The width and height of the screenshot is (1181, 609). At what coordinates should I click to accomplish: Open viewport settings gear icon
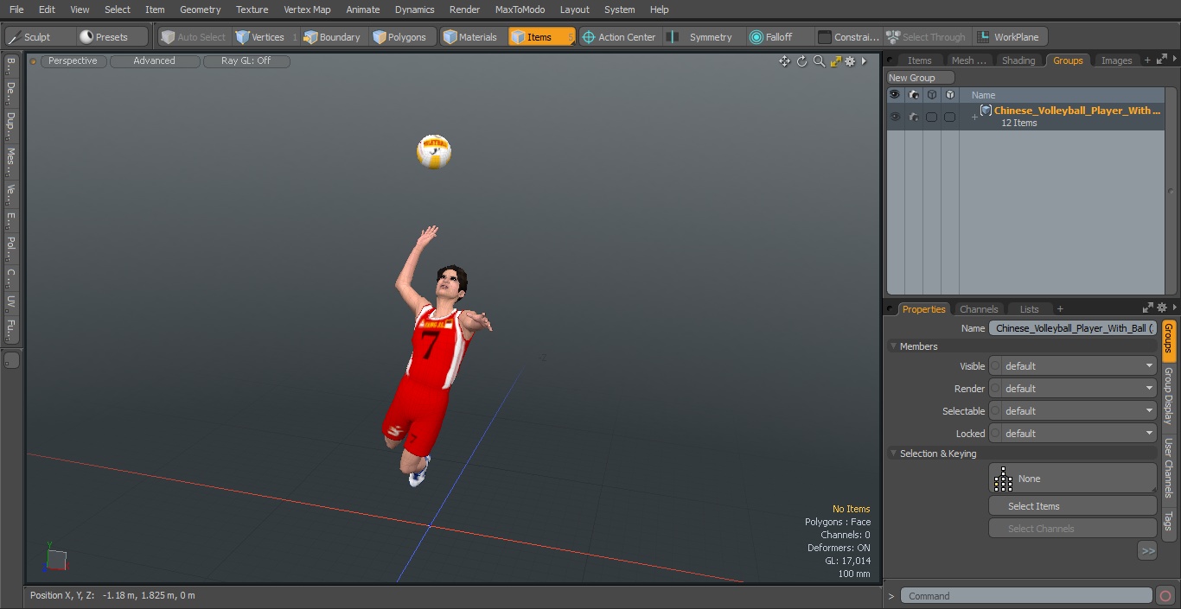(850, 61)
